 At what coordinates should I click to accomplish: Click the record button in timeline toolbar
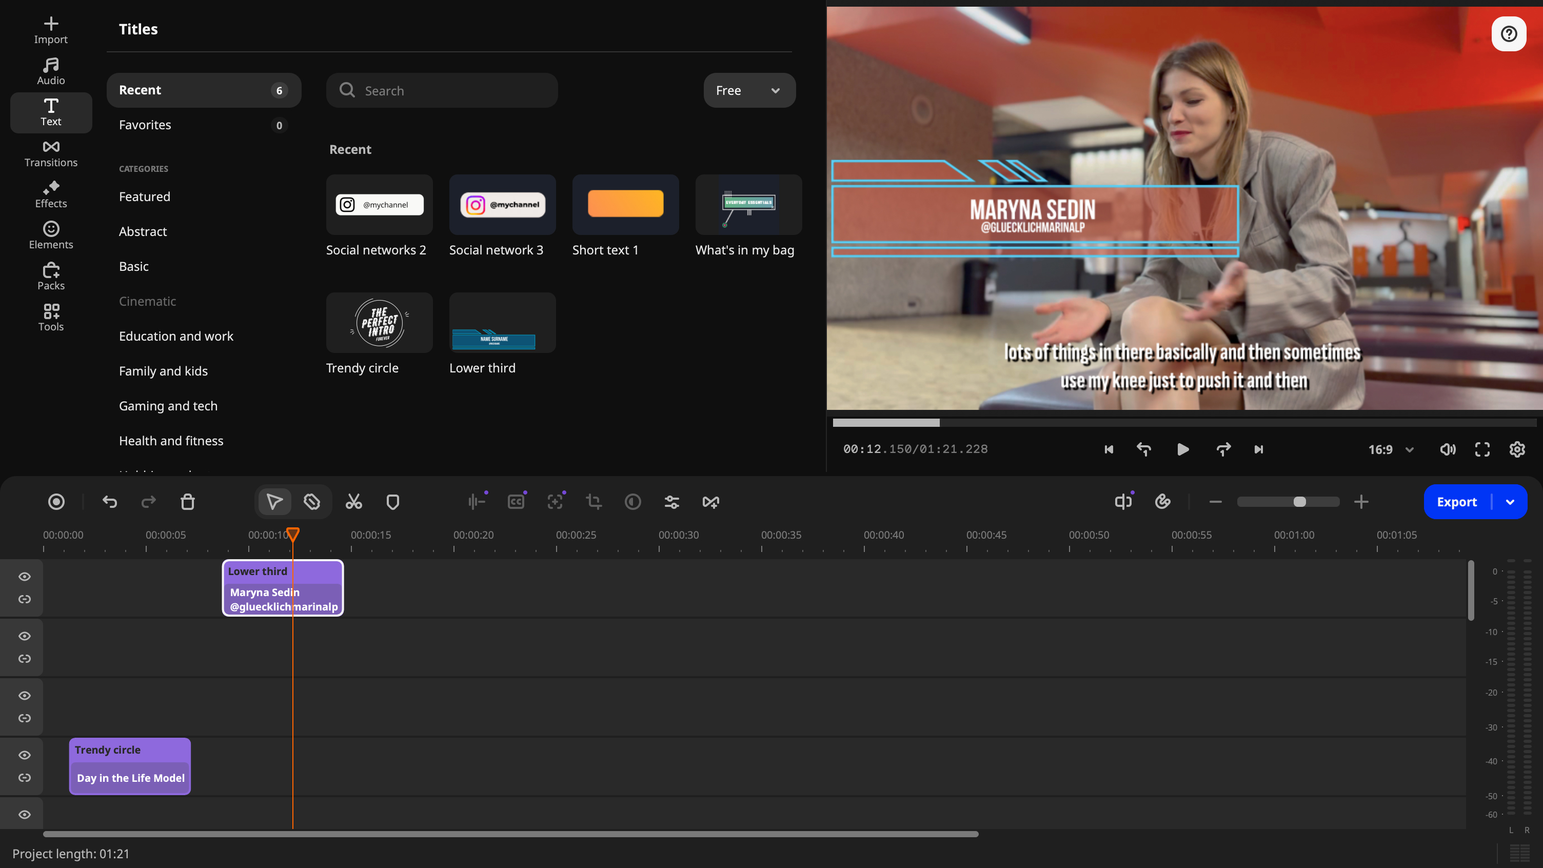tap(56, 501)
